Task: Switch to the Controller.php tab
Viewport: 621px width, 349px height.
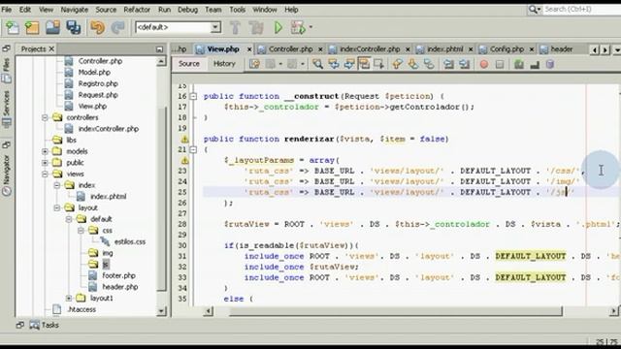Action: pos(290,49)
